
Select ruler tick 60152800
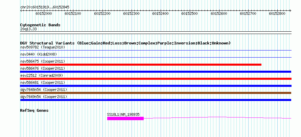point(277,14)
